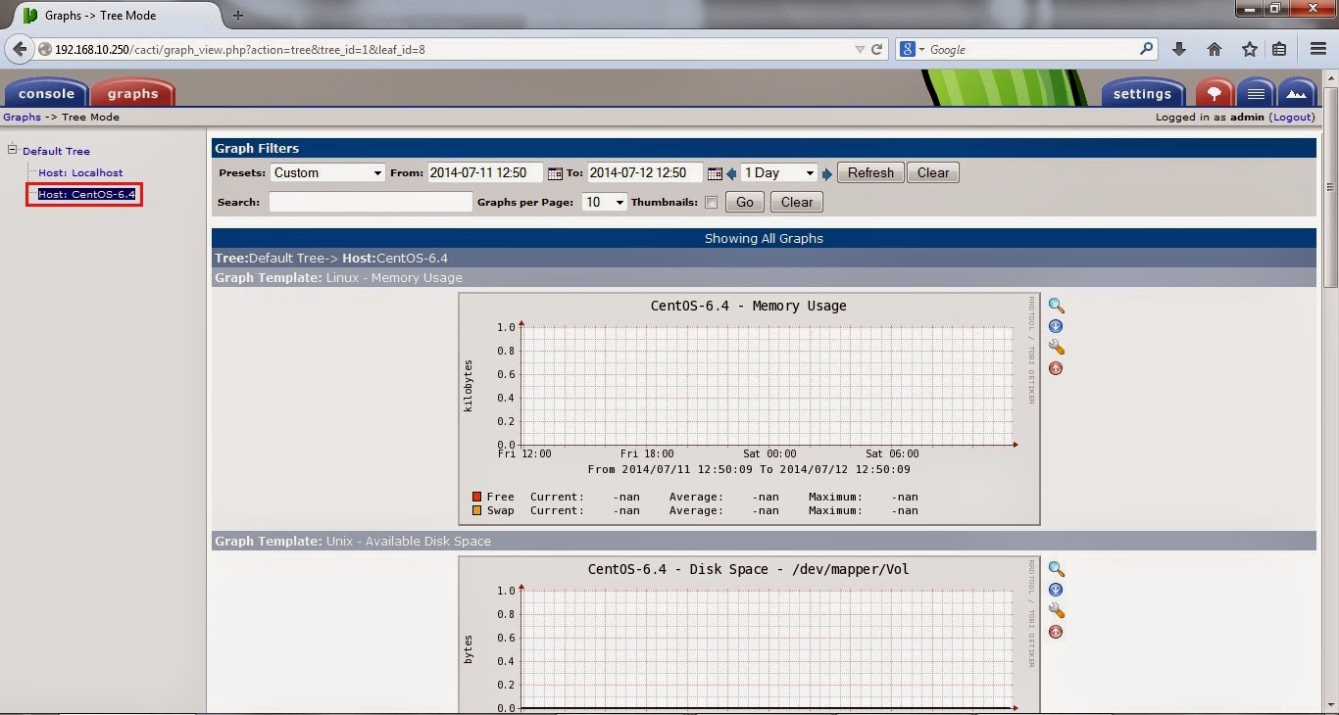Open Graphs breadcrumb link

coord(22,117)
